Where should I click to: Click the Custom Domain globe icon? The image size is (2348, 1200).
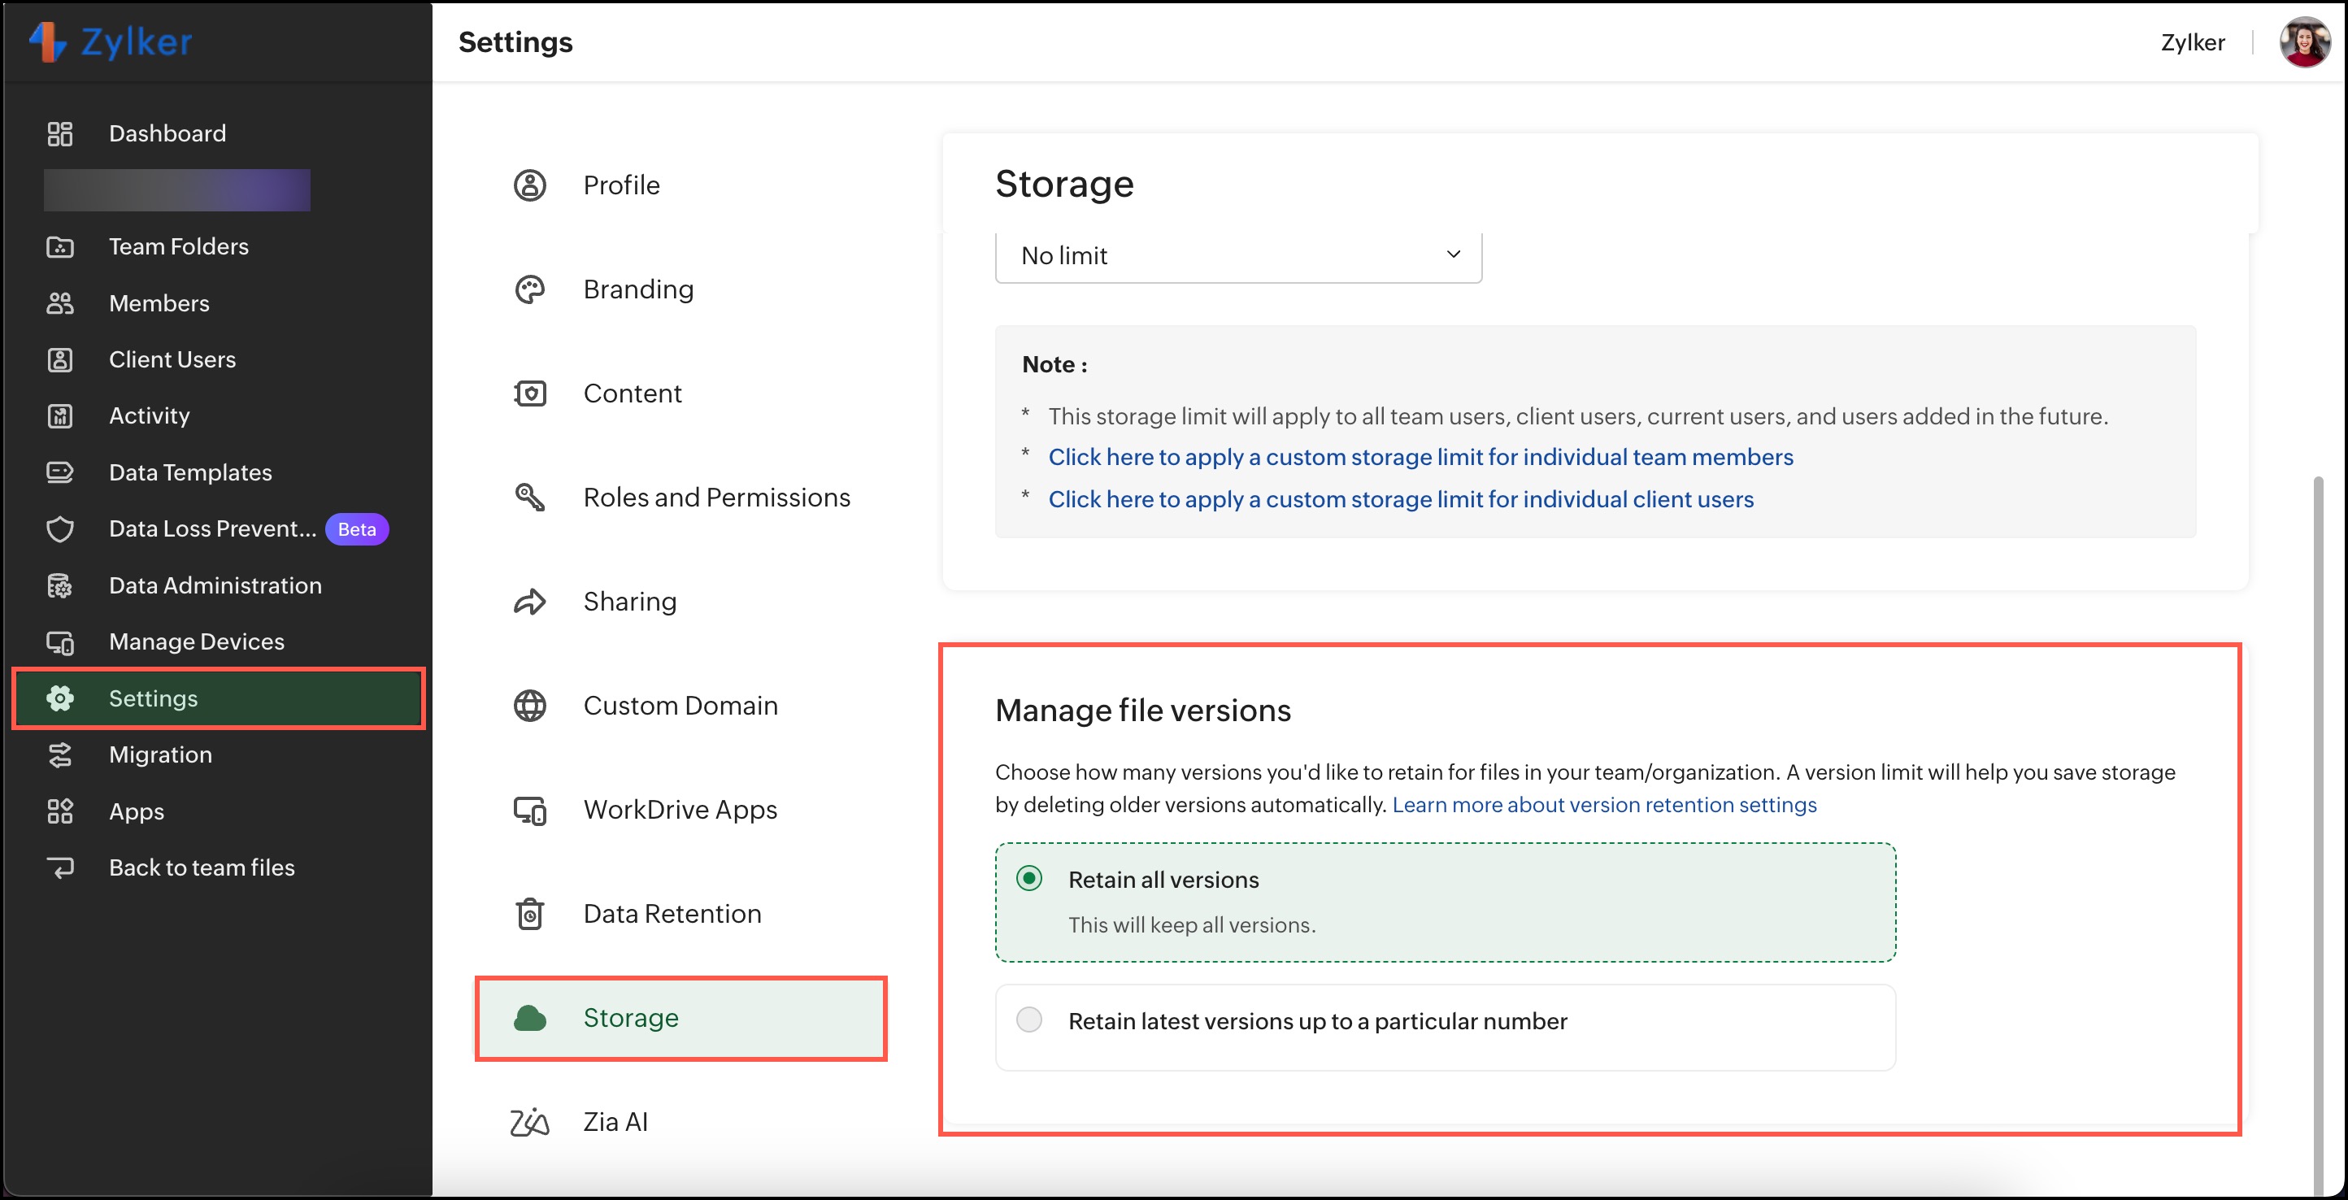tap(529, 707)
